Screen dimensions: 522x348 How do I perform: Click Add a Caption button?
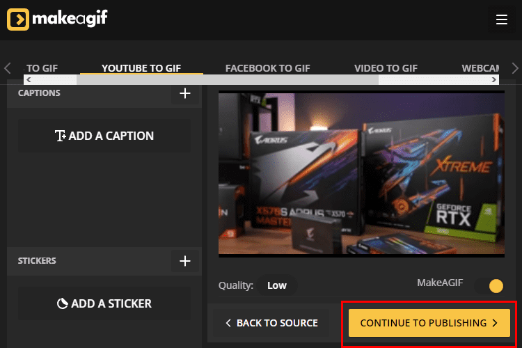[104, 136]
